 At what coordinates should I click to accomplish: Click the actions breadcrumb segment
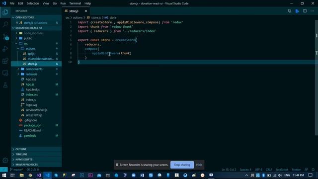pyautogui.click(x=78, y=18)
